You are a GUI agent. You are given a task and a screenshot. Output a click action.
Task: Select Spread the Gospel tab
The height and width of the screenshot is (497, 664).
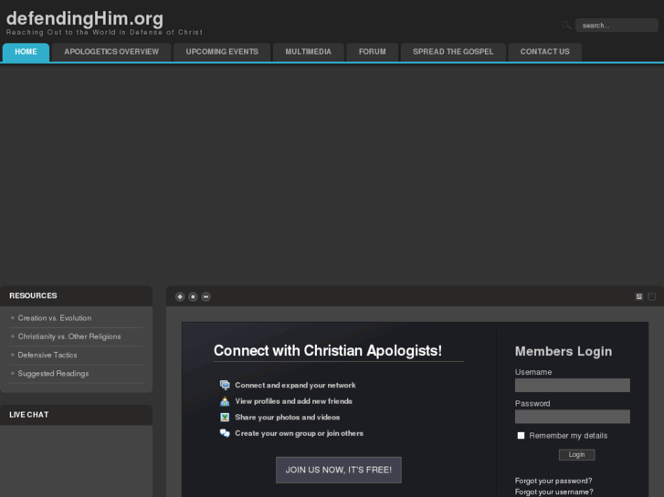pyautogui.click(x=453, y=52)
